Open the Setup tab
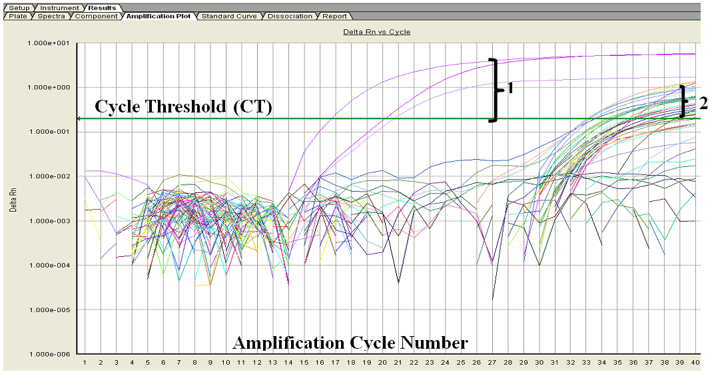712x376 pixels. pos(19,7)
